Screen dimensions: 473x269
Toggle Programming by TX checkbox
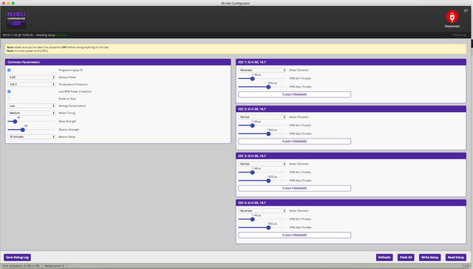click(9, 70)
